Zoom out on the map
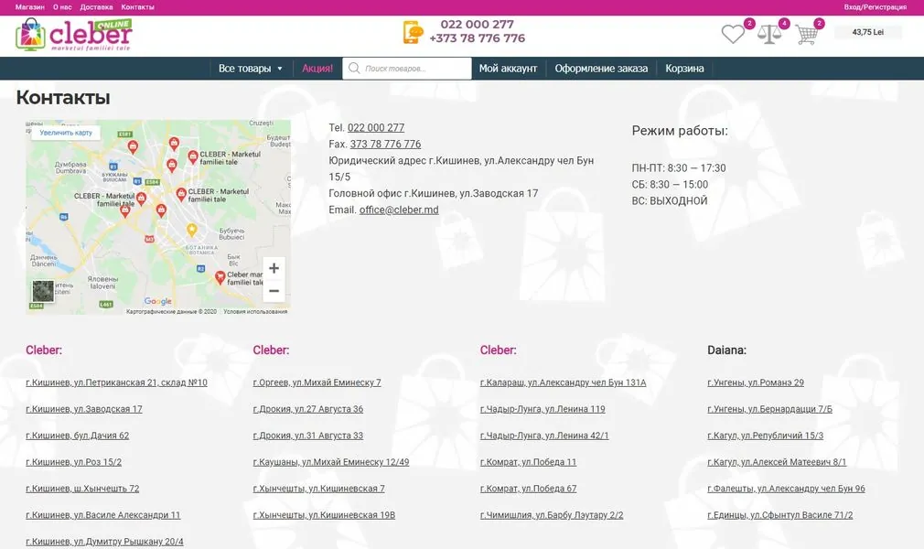 click(274, 291)
